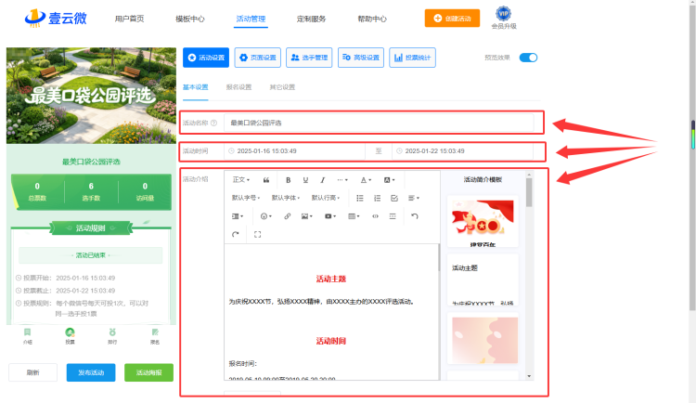Click the template list scrollbar down arrow
Image resolution: width=696 pixels, height=403 pixels.
529,376
